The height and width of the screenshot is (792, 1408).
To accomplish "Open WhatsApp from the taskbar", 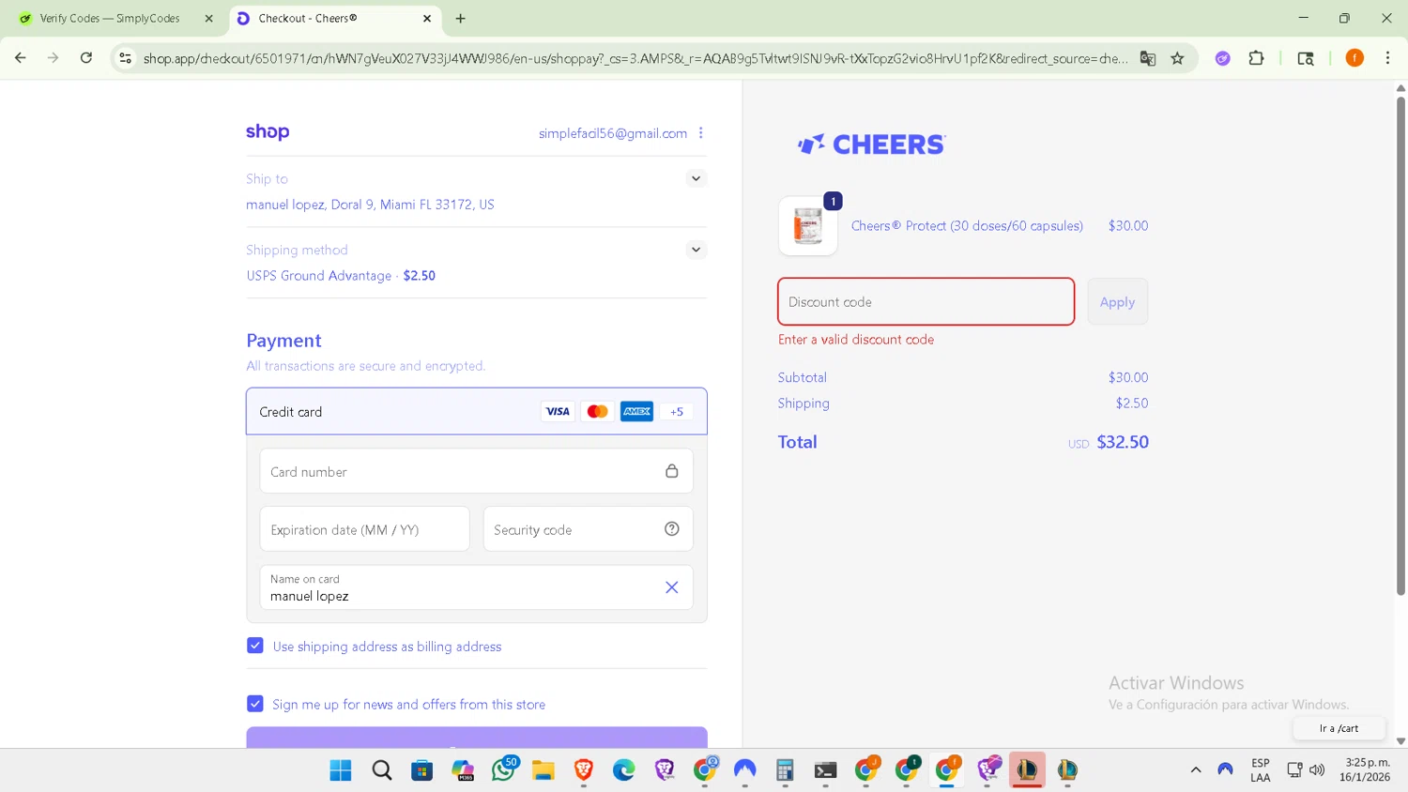I will (504, 769).
